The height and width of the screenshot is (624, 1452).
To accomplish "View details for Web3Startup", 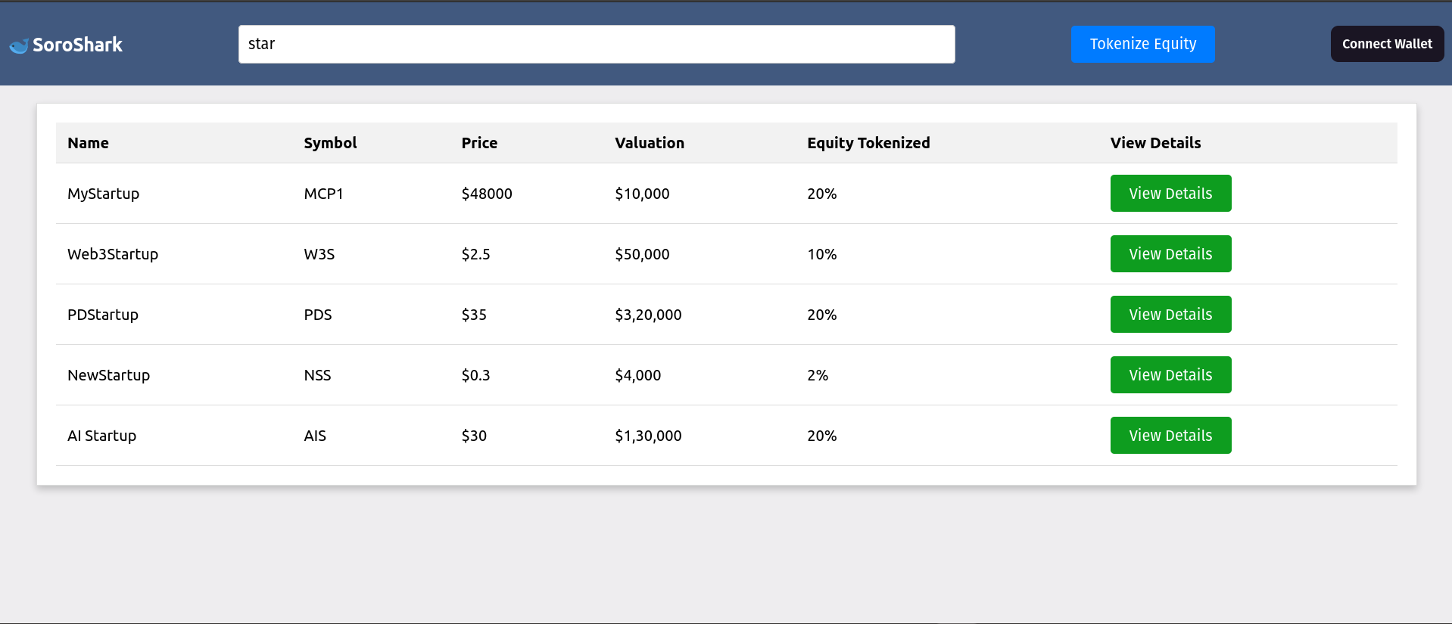I will tap(1170, 254).
